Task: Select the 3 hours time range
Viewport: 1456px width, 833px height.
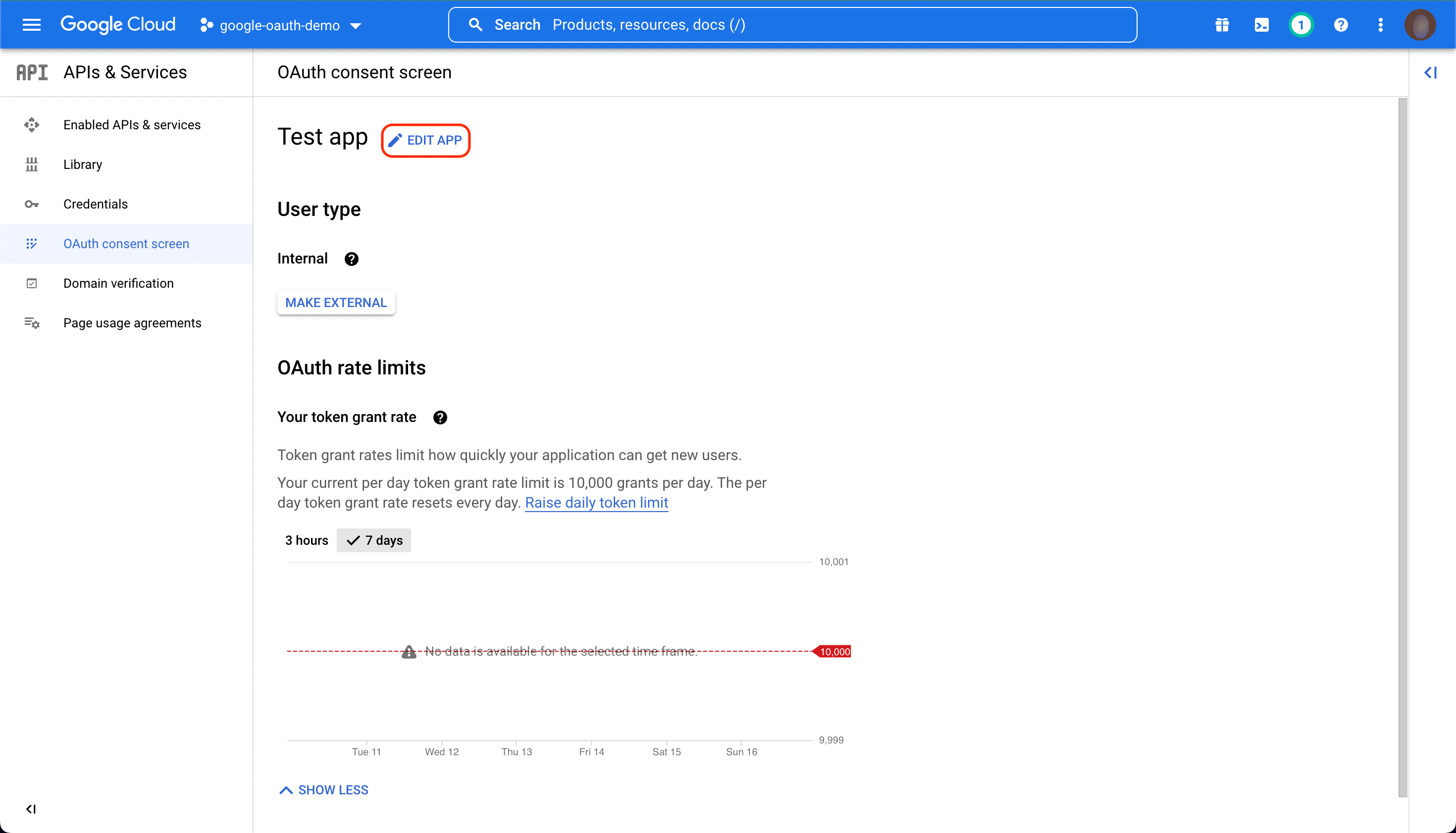Action: pyautogui.click(x=307, y=540)
